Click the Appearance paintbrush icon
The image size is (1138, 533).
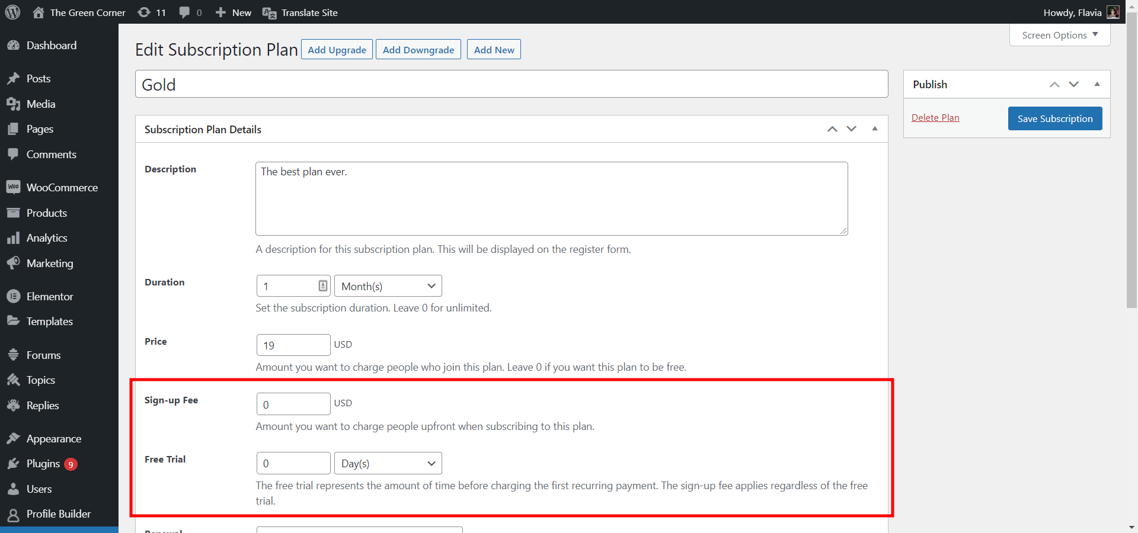pyautogui.click(x=13, y=439)
